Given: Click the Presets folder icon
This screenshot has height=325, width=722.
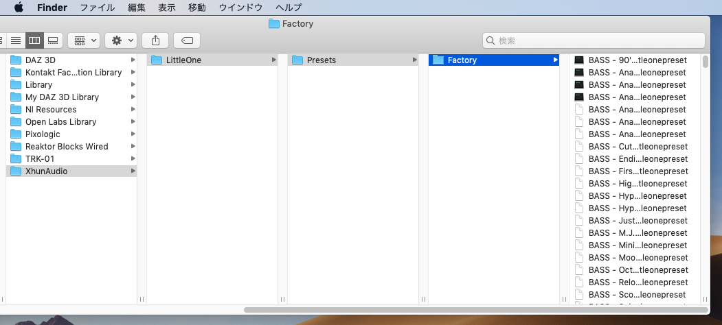Looking at the screenshot, I should click(x=298, y=60).
